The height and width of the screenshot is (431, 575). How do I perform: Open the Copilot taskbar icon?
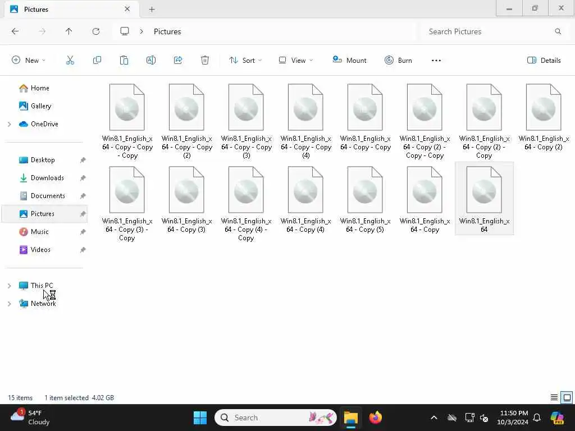(x=557, y=418)
